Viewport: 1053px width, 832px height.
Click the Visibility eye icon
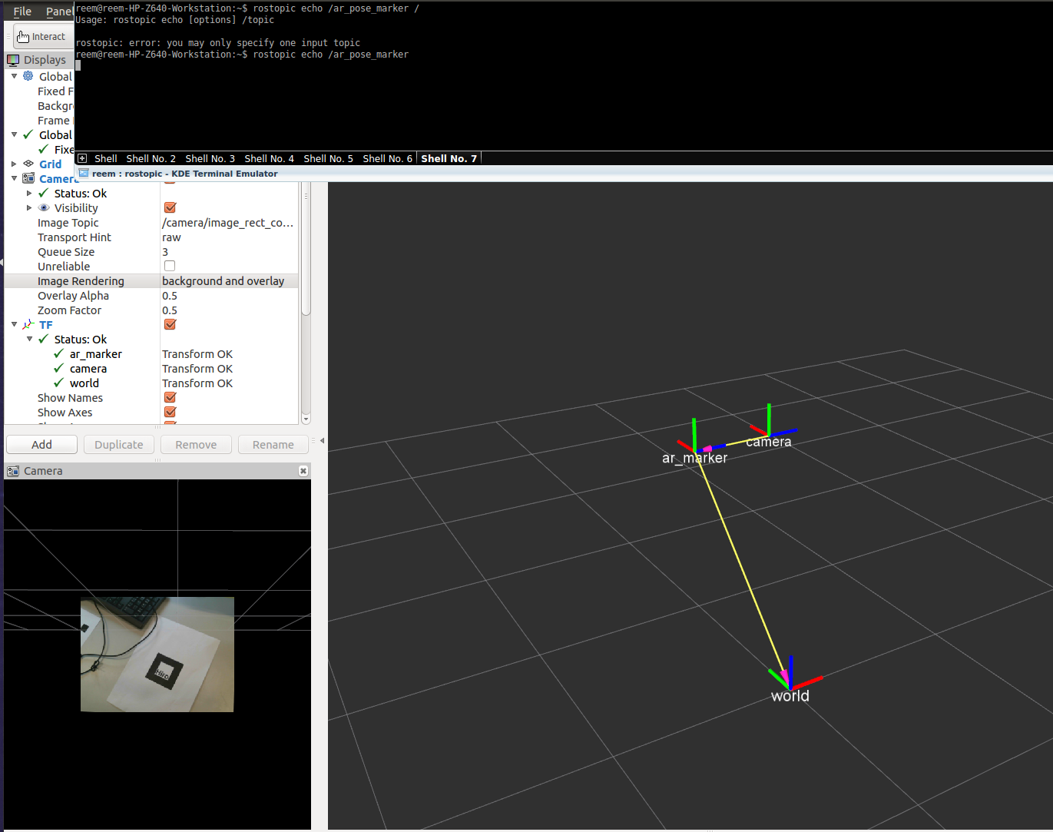(x=44, y=207)
